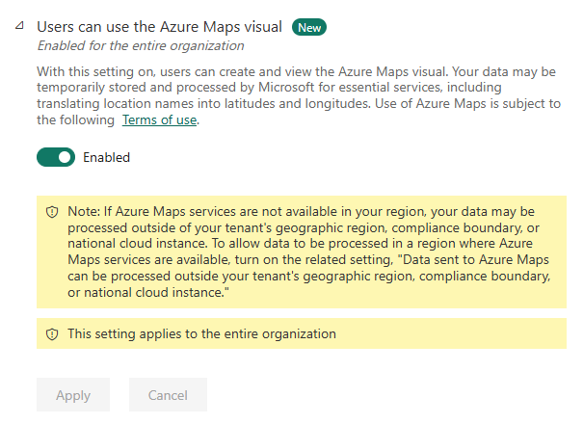This screenshot has width=583, height=424.
Task: Click the white knob of the Enabled switch
Action: 65,157
